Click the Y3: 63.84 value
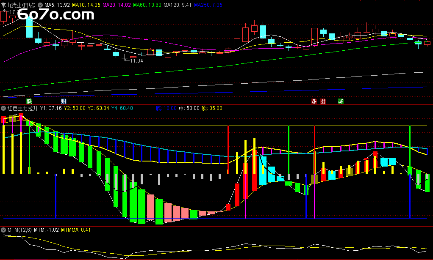Screen dimensions: 433x260 coord(98,108)
